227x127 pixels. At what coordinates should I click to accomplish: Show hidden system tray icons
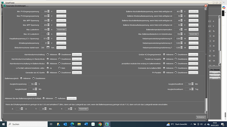click(191, 124)
